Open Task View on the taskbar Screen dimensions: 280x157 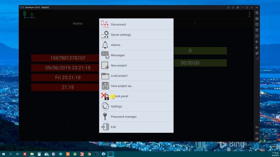click(x=17, y=154)
